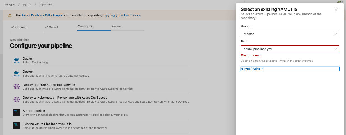
Task: Click the Existing Azure Pipelines YAML file icon
Action: 17,126
